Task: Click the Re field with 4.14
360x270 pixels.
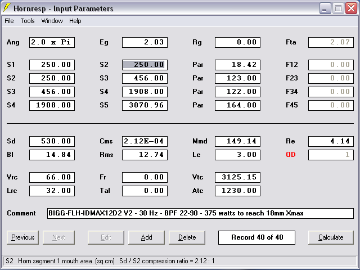Action: point(331,141)
